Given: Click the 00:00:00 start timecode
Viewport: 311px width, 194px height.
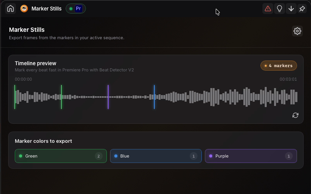Looking at the screenshot, I should (x=23, y=79).
